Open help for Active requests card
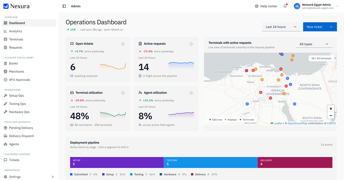This screenshot has width=344, height=180. (x=191, y=44)
